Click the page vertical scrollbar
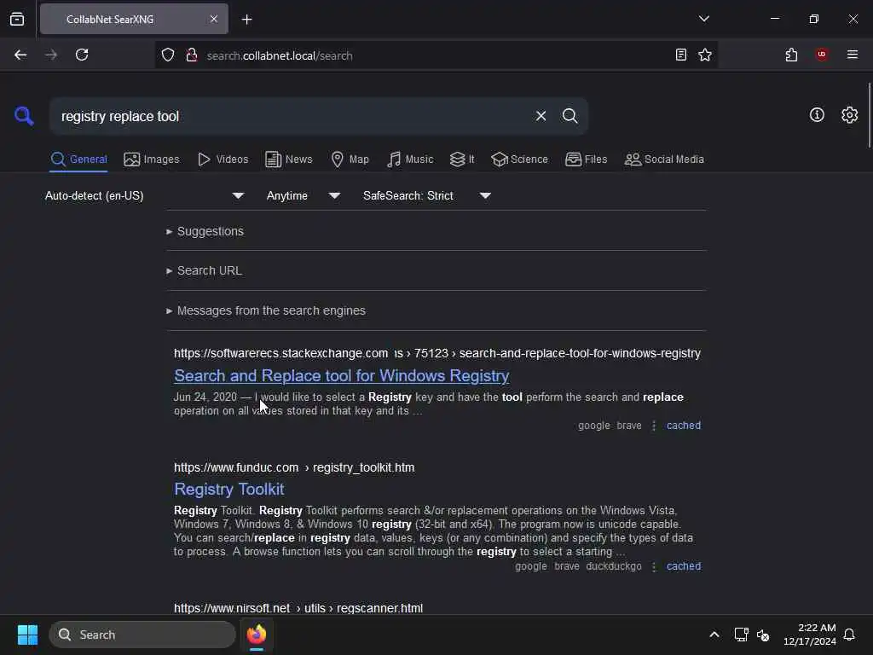The width and height of the screenshot is (873, 655). [x=869, y=115]
